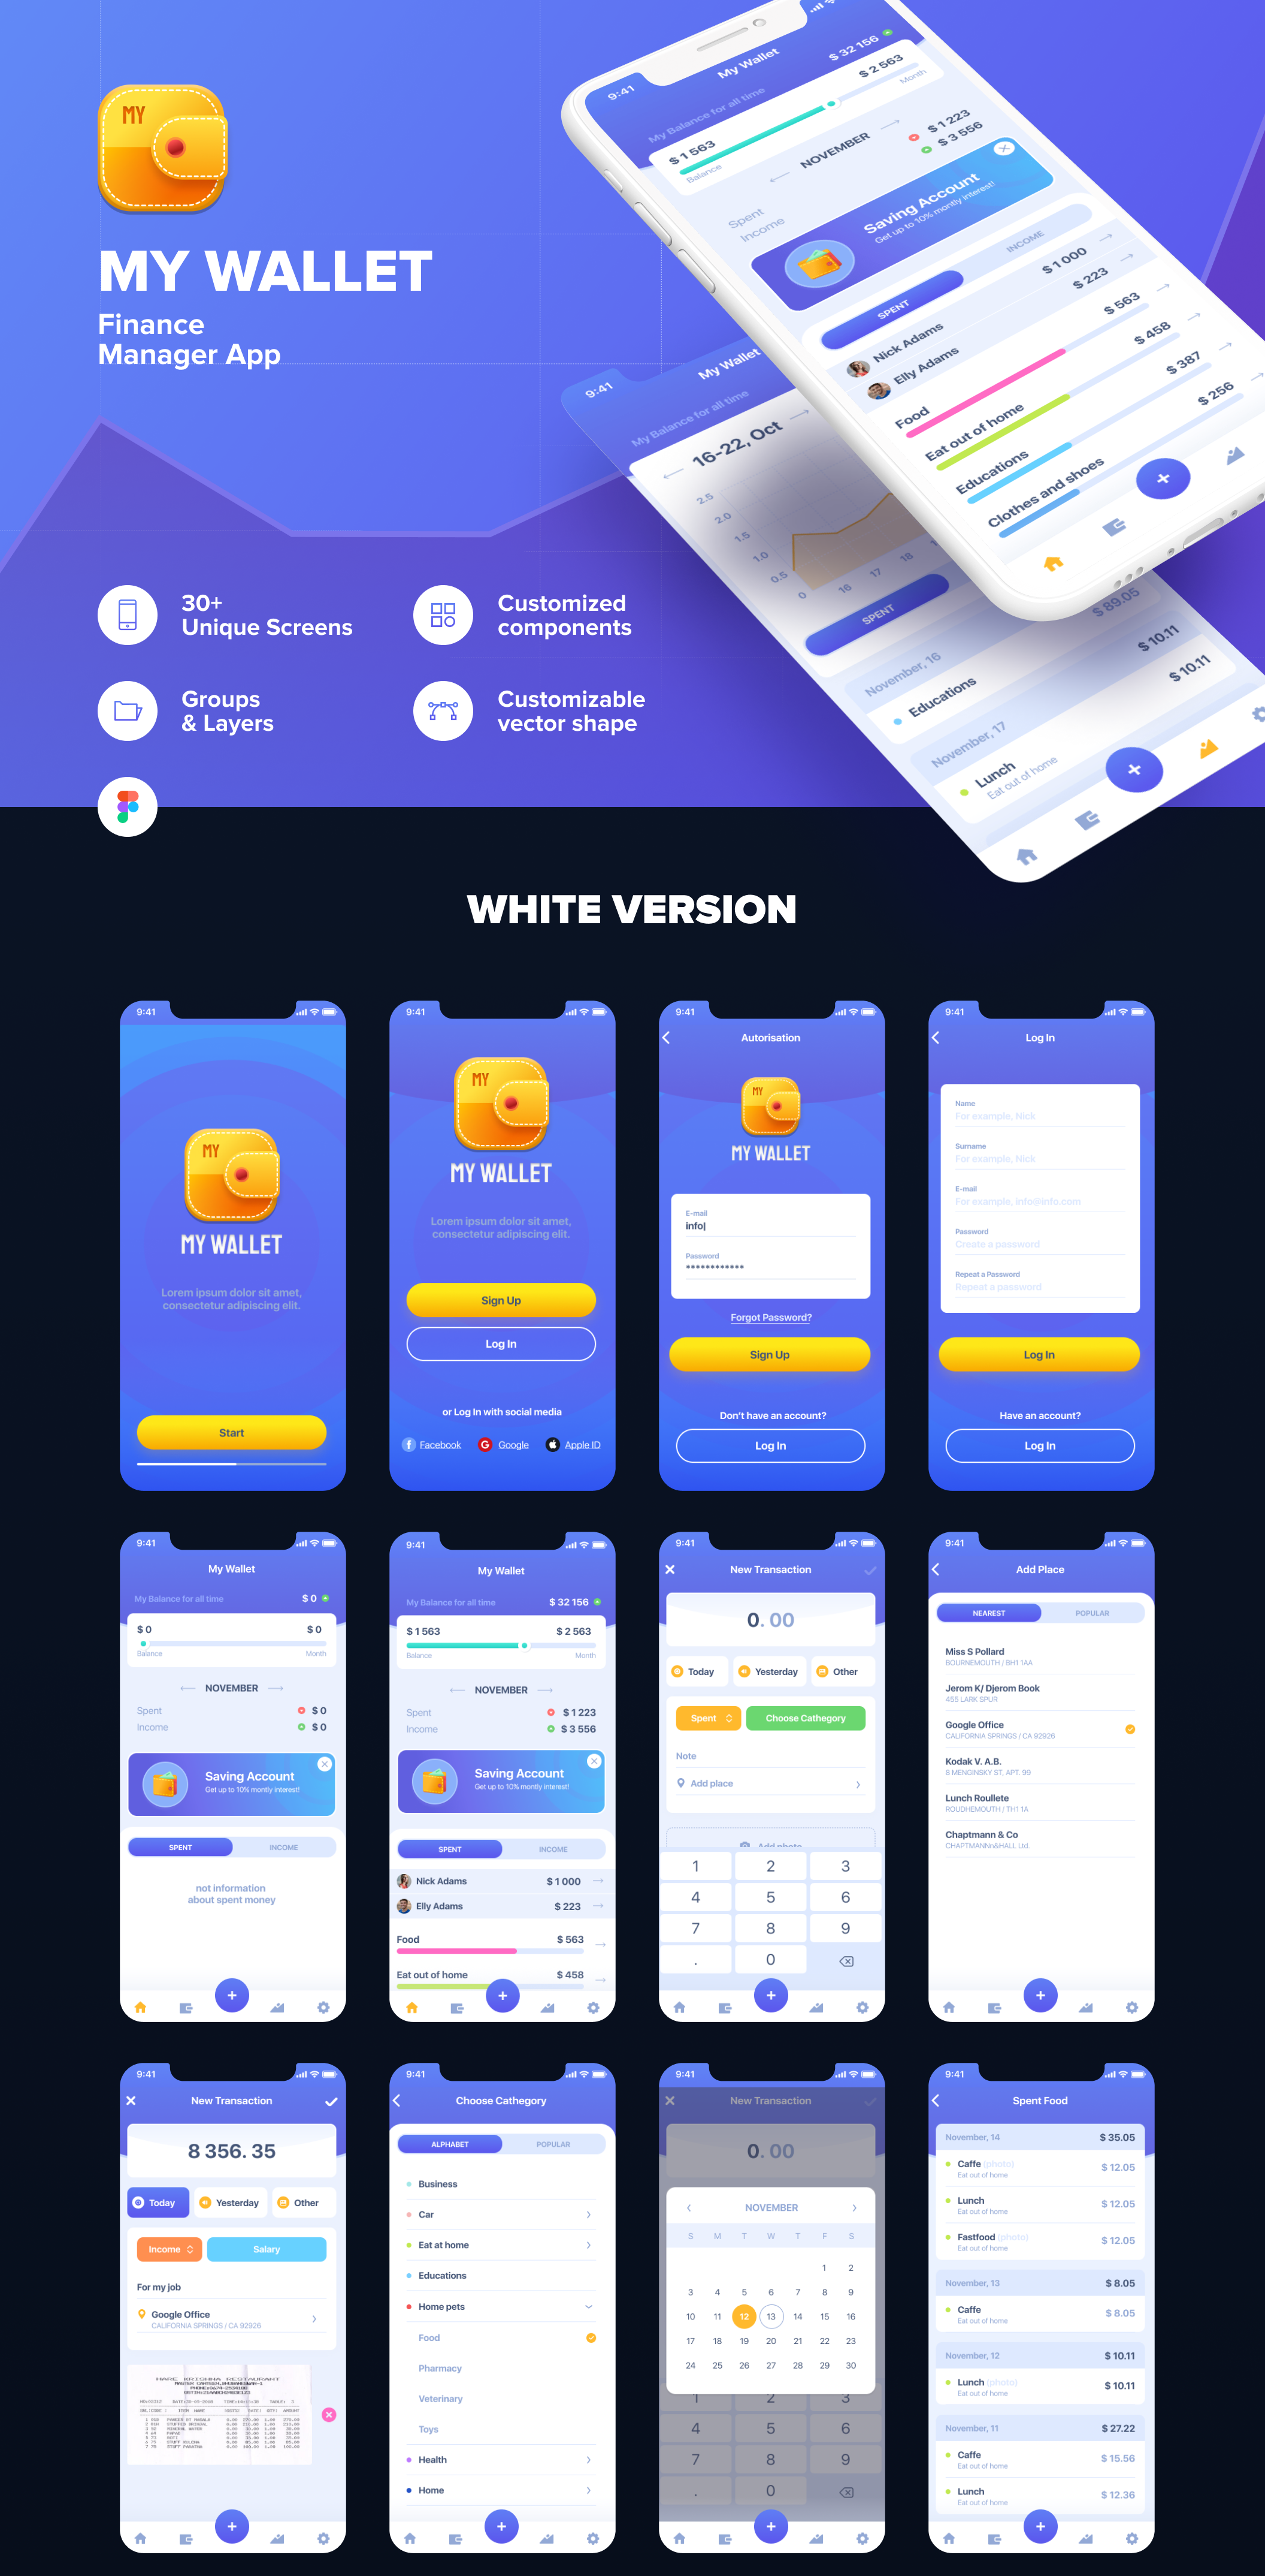Click the email input field
The image size is (1265, 2576).
click(770, 1222)
